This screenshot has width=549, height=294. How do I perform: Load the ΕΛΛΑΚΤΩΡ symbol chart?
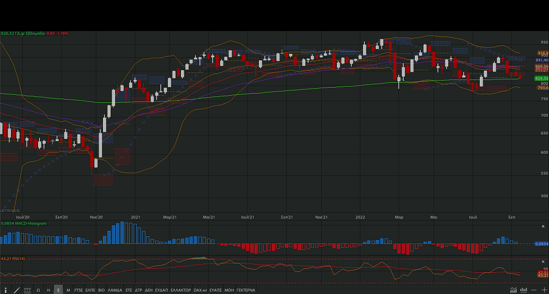[181, 290]
